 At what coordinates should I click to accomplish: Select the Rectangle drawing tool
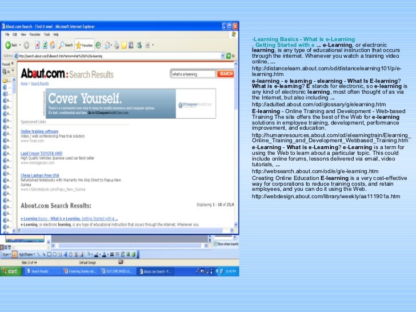click(49, 254)
